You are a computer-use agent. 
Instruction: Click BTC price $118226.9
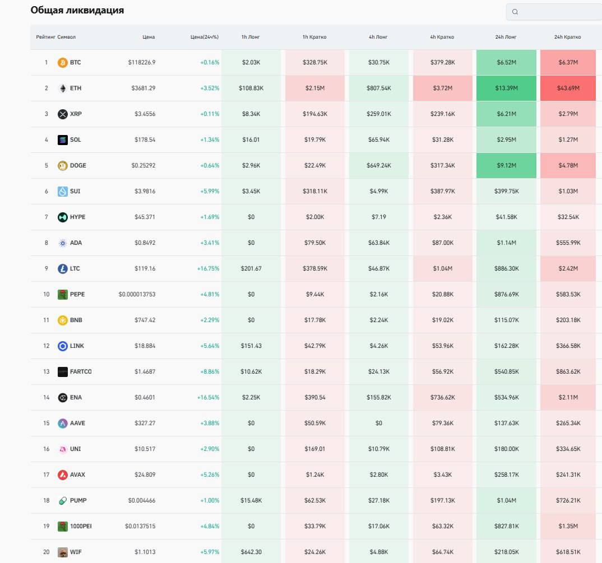[x=142, y=63]
